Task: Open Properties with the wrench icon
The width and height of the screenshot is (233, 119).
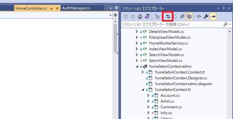Action: point(206,16)
